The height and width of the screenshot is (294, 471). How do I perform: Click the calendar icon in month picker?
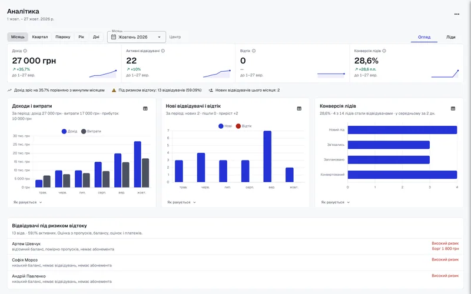[114, 37]
